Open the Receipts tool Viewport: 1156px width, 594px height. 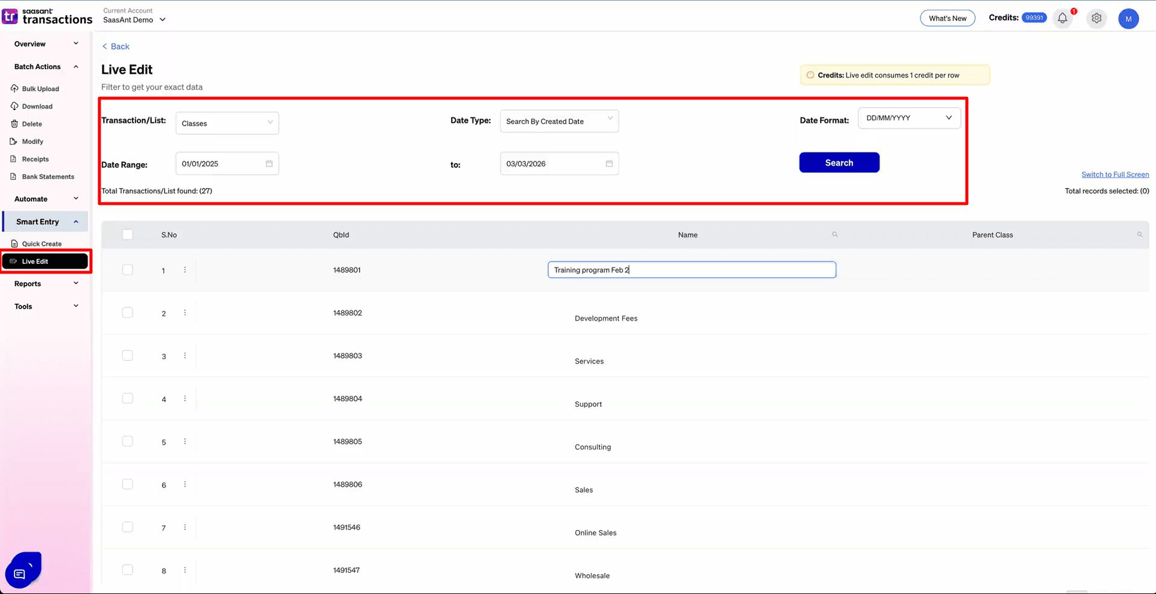click(35, 158)
